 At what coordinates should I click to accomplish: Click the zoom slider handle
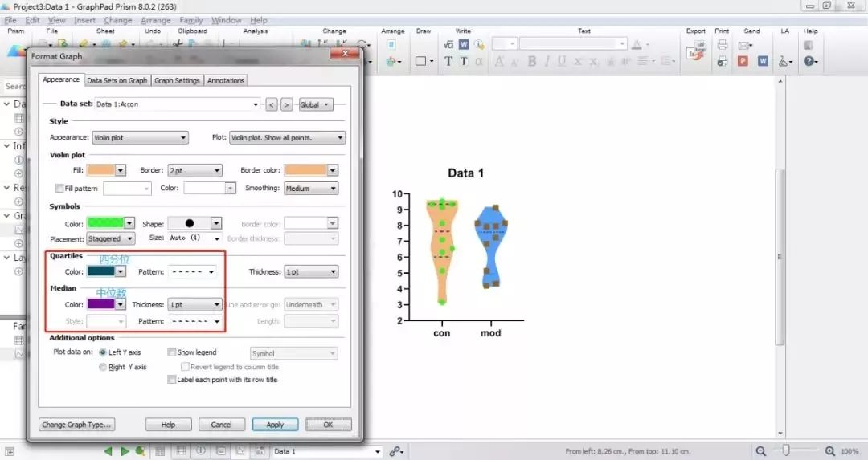[x=785, y=450]
